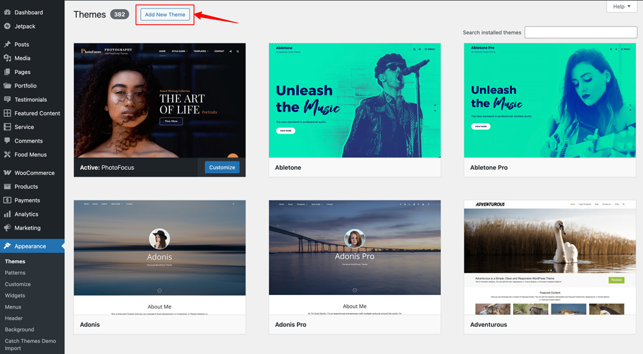Click the Add New Theme button
This screenshot has height=354, width=643.
(x=165, y=14)
